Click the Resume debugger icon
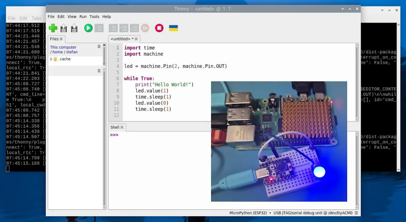This screenshot has height=222, width=406. (145, 28)
